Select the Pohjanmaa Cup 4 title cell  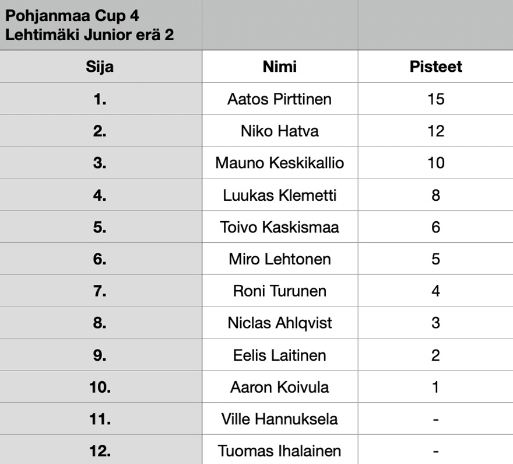101,25
